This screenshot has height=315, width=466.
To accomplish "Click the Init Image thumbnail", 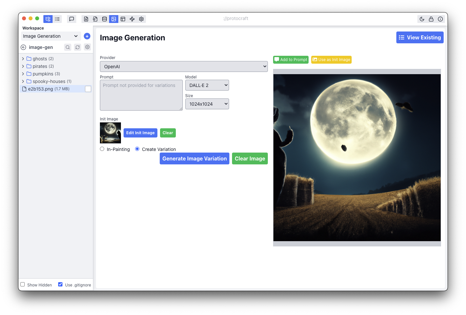I will coord(110,133).
